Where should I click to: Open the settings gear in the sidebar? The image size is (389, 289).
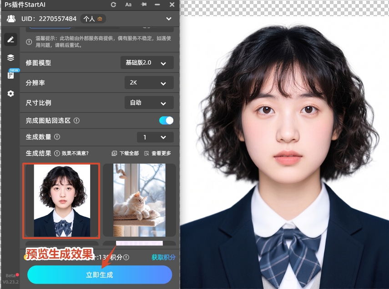click(x=10, y=94)
